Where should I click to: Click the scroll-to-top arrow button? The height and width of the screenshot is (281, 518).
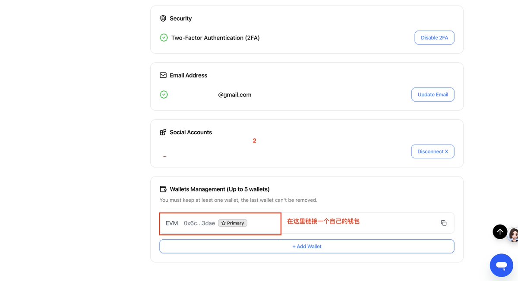(x=500, y=232)
